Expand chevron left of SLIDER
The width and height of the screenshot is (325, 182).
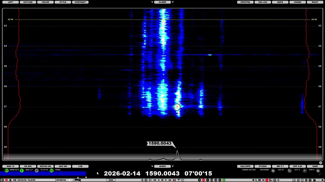pos(152,2)
